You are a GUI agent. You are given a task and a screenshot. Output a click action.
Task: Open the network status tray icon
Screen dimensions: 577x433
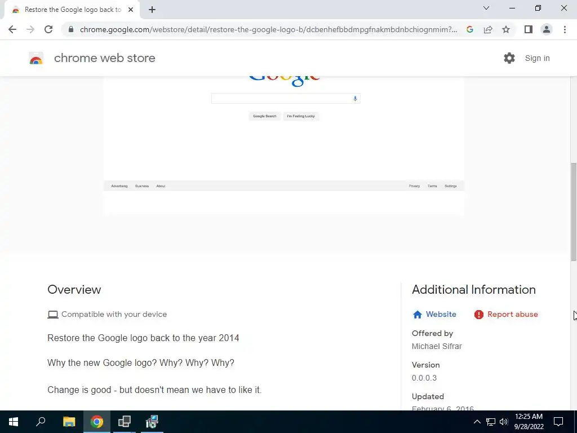click(x=491, y=422)
